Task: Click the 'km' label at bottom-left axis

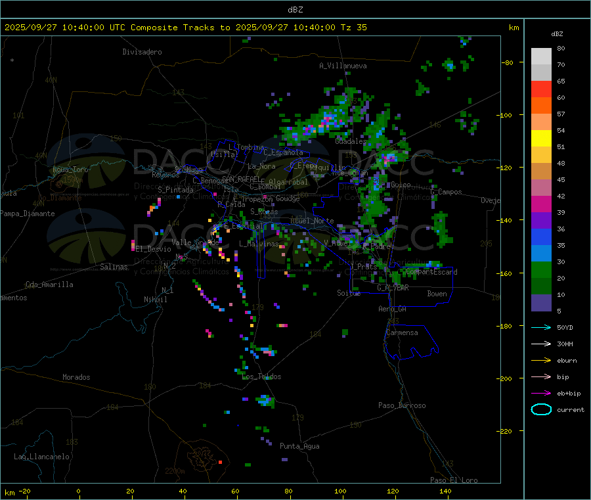Action: (x=9, y=493)
